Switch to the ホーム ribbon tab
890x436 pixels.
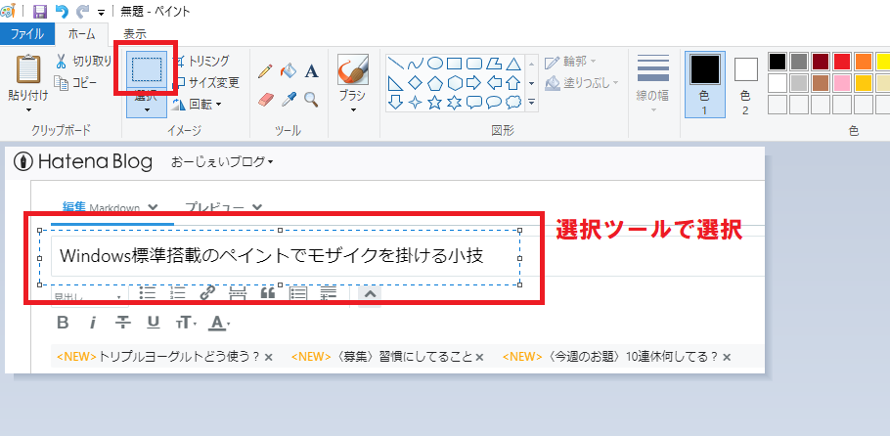pos(82,34)
